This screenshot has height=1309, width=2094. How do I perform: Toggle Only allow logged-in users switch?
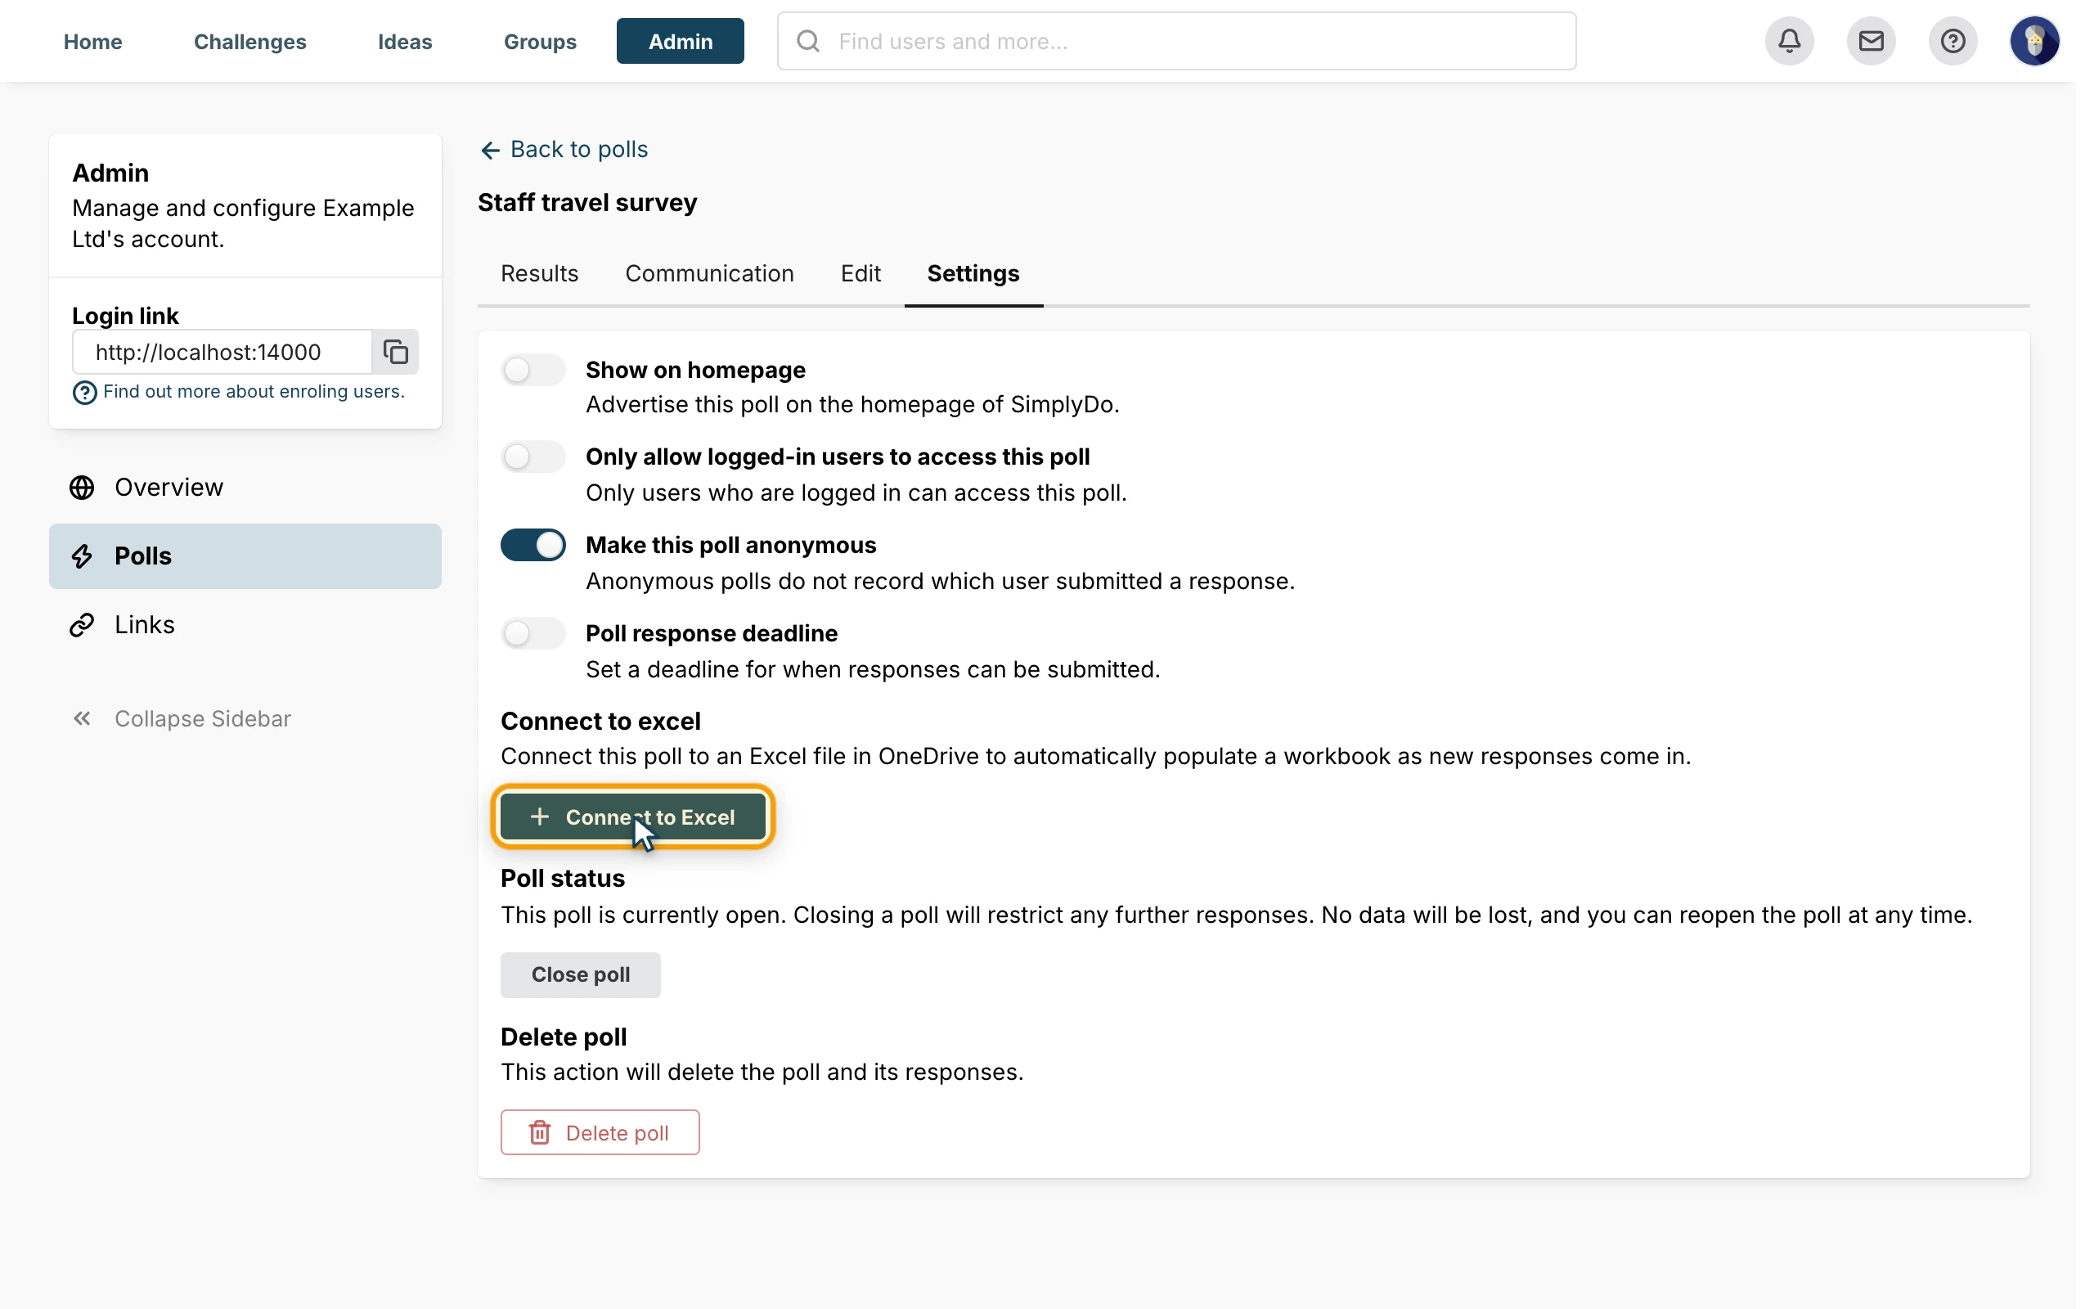tap(533, 457)
